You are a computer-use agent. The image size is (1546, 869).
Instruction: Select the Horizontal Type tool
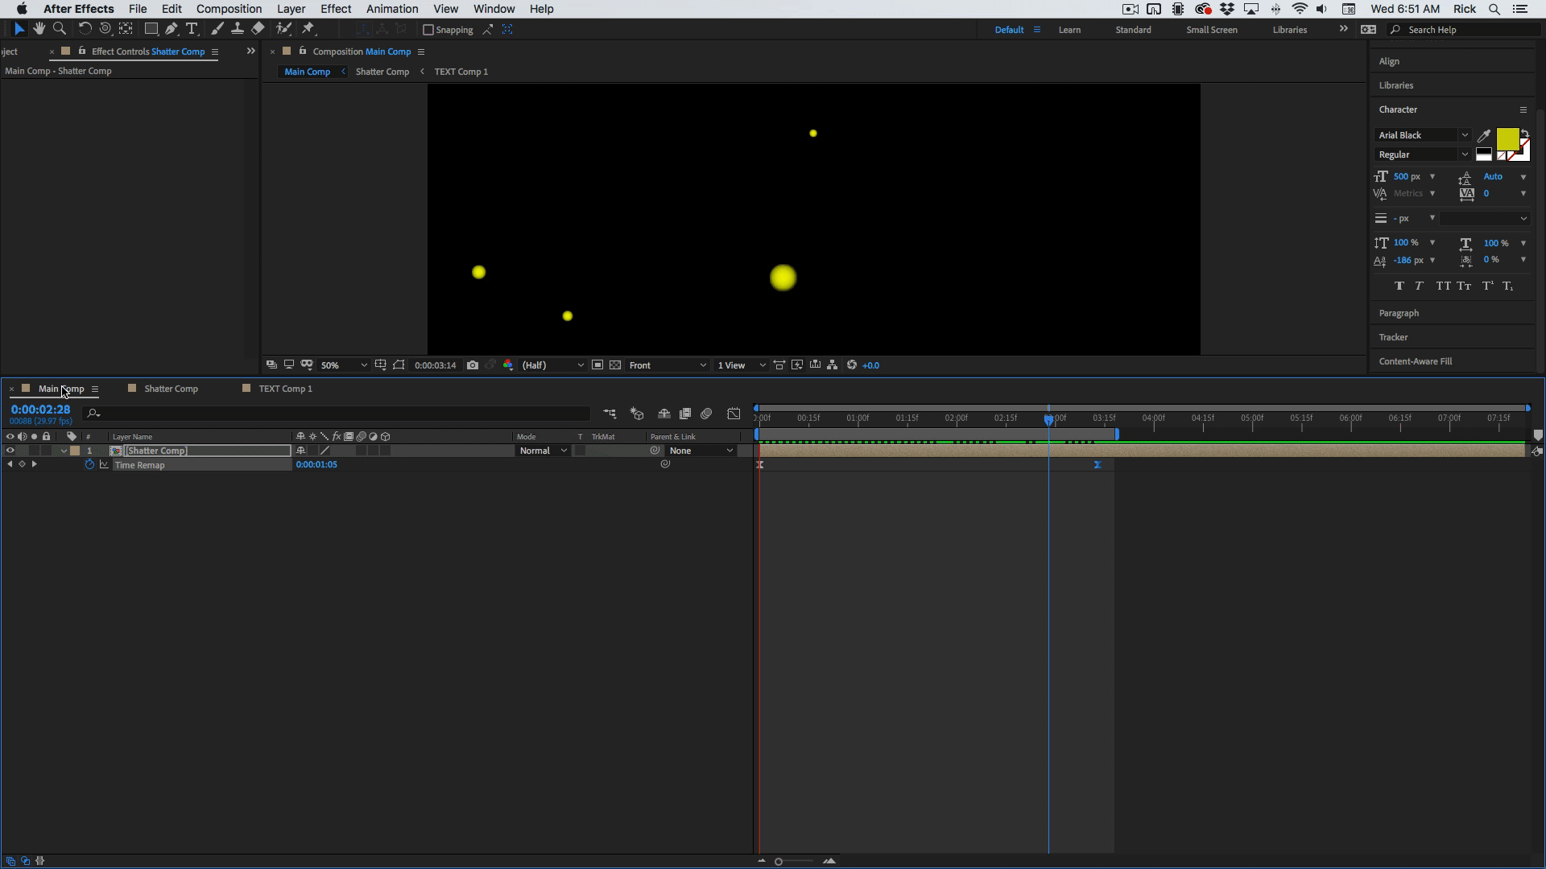pyautogui.click(x=192, y=29)
